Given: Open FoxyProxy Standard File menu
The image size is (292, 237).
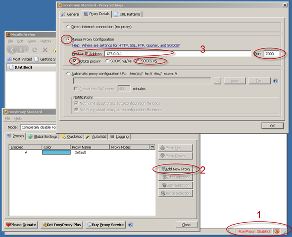Looking at the screenshot, I should pyautogui.click(x=7, y=118).
